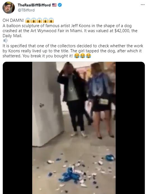The width and height of the screenshot is (149, 194).
Task: Open the three-dot more options menu
Action: (x=143, y=5)
